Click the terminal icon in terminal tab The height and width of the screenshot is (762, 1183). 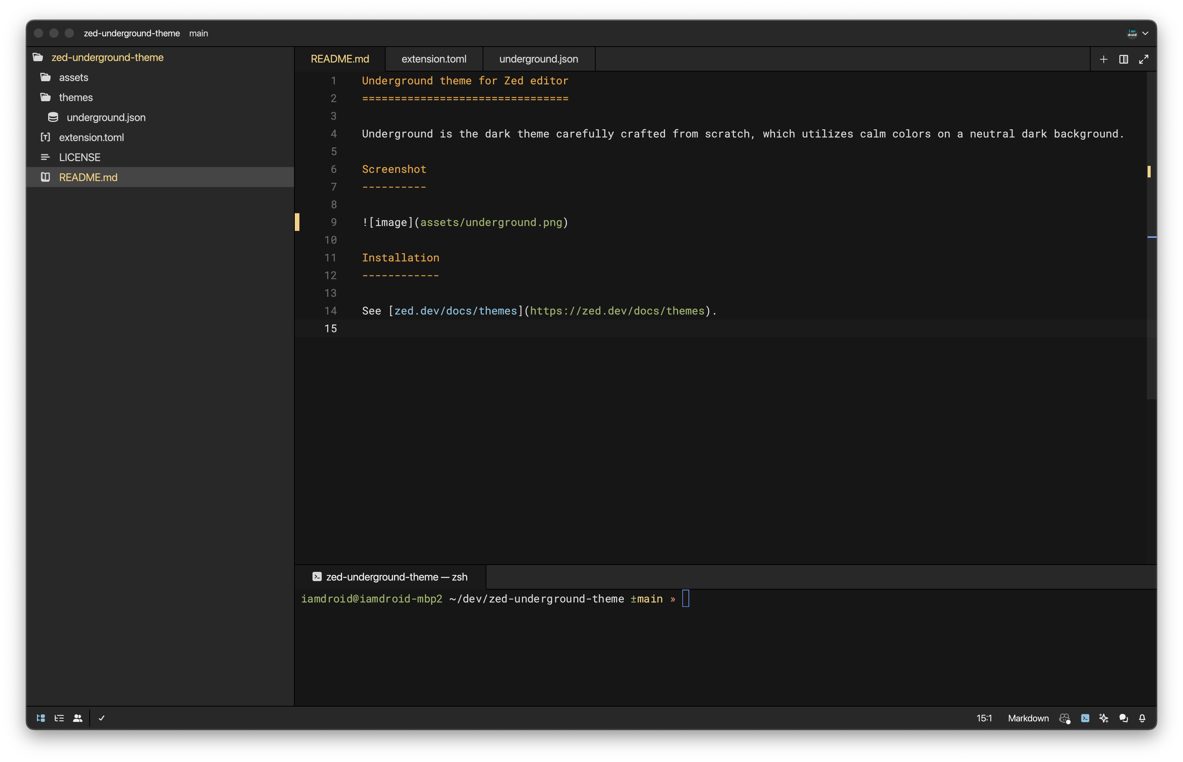pyautogui.click(x=317, y=577)
